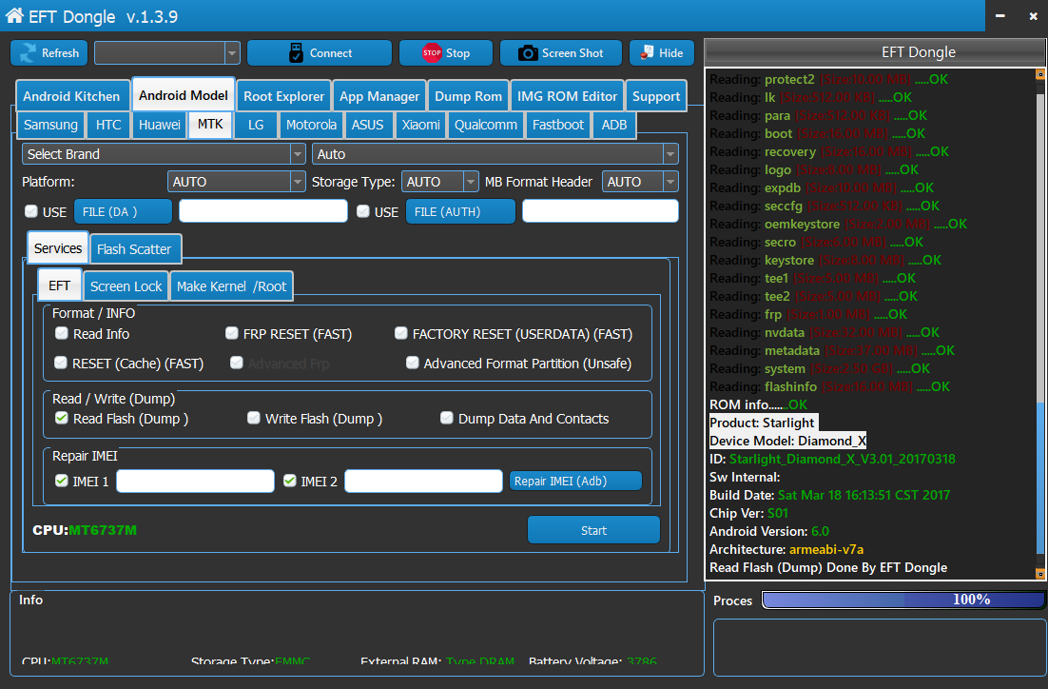Select the Samsung brand tab
1048x689 pixels.
coord(50,125)
